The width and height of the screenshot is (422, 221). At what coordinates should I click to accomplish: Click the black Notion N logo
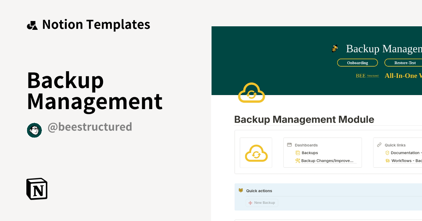coord(36,189)
